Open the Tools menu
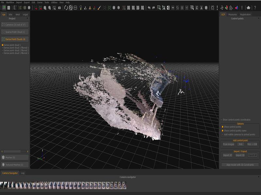This screenshot has height=195, width=261. pyautogui.click(x=47, y=3)
